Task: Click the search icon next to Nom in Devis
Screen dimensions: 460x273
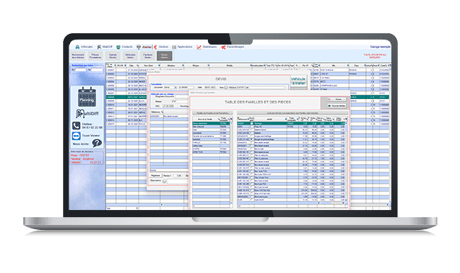Action: pos(226,88)
